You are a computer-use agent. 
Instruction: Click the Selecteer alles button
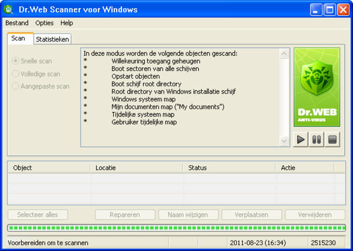coord(38,215)
